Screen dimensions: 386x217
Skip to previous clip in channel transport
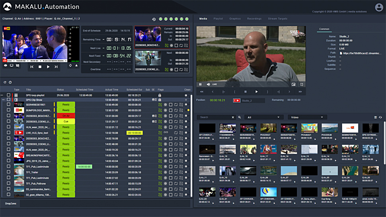pyautogui.click(x=32, y=67)
